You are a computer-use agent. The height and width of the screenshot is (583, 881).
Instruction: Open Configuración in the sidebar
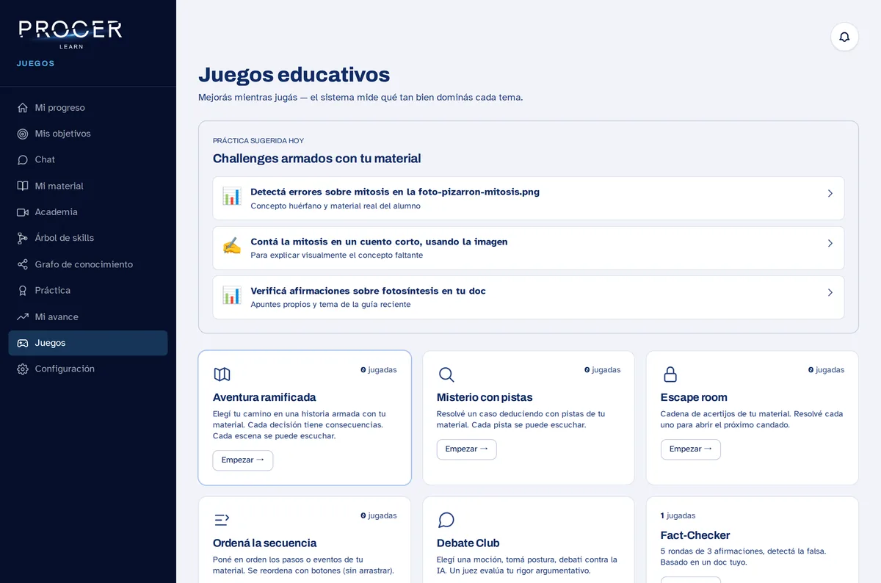(88, 369)
